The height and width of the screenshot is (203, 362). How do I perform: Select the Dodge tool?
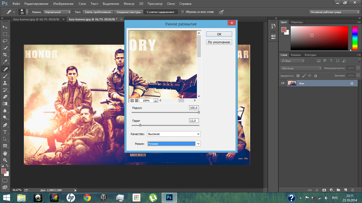pos(5,117)
